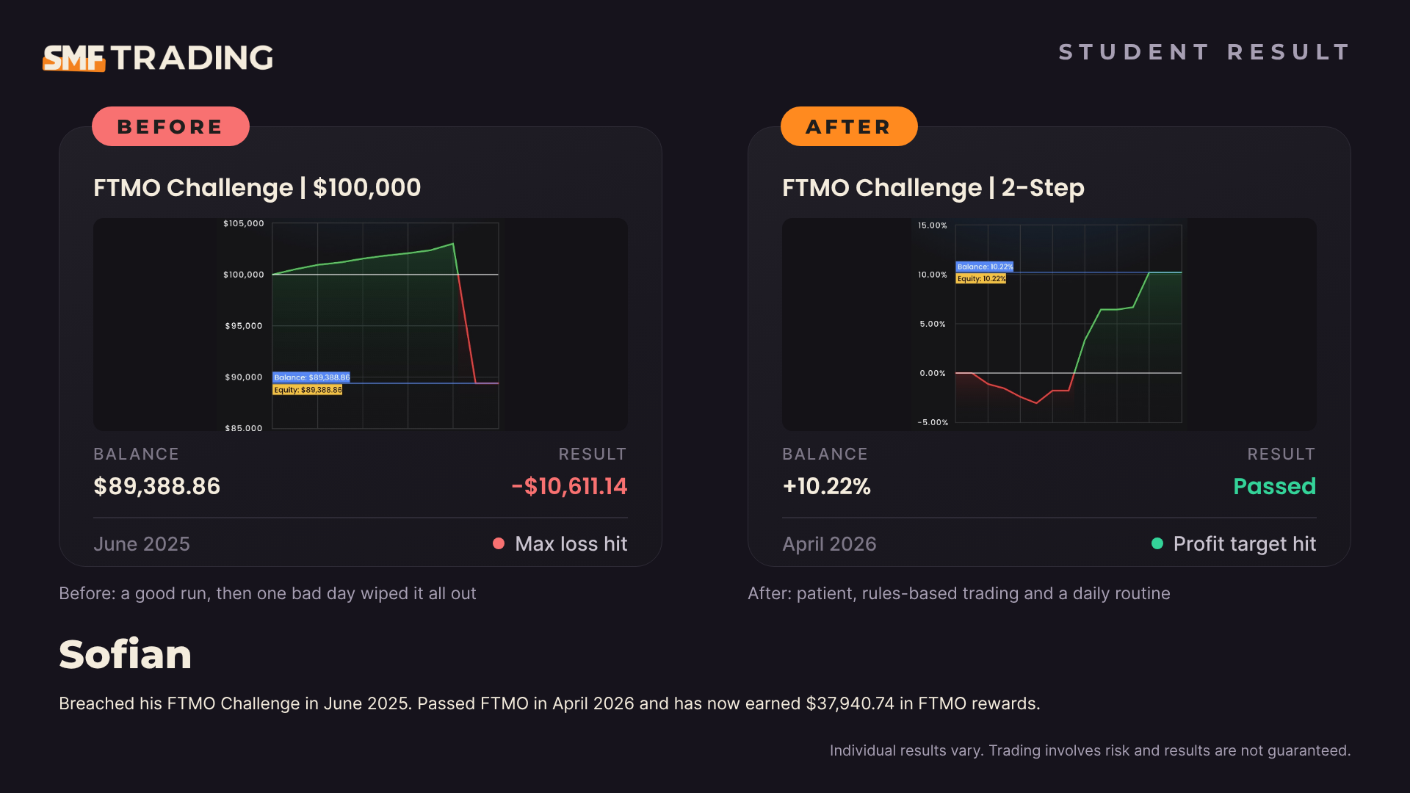Screen dimensions: 1410x793
Task: Click the June 2025 date label
Action: point(142,544)
